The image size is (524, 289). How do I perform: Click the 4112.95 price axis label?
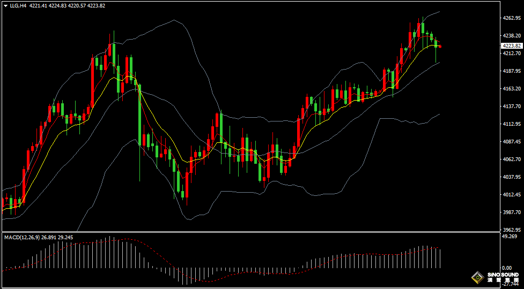pyautogui.click(x=512, y=124)
